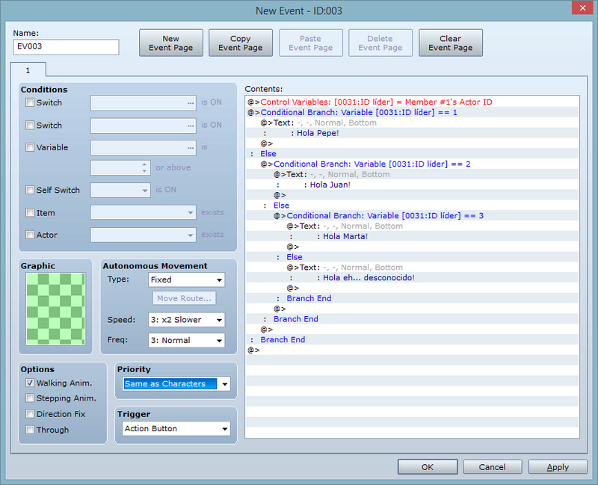Click Clear Event Page button
The width and height of the screenshot is (598, 485).
click(x=451, y=43)
